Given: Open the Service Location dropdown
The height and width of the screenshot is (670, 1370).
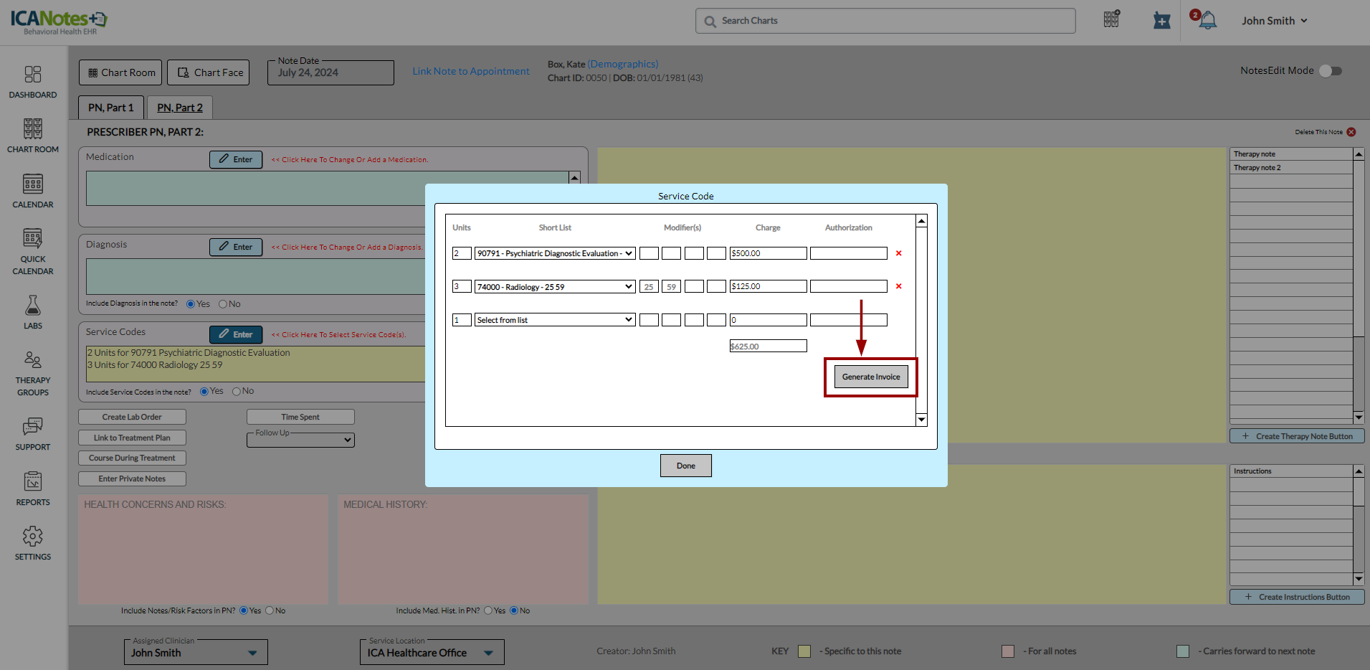Looking at the screenshot, I should coord(431,653).
